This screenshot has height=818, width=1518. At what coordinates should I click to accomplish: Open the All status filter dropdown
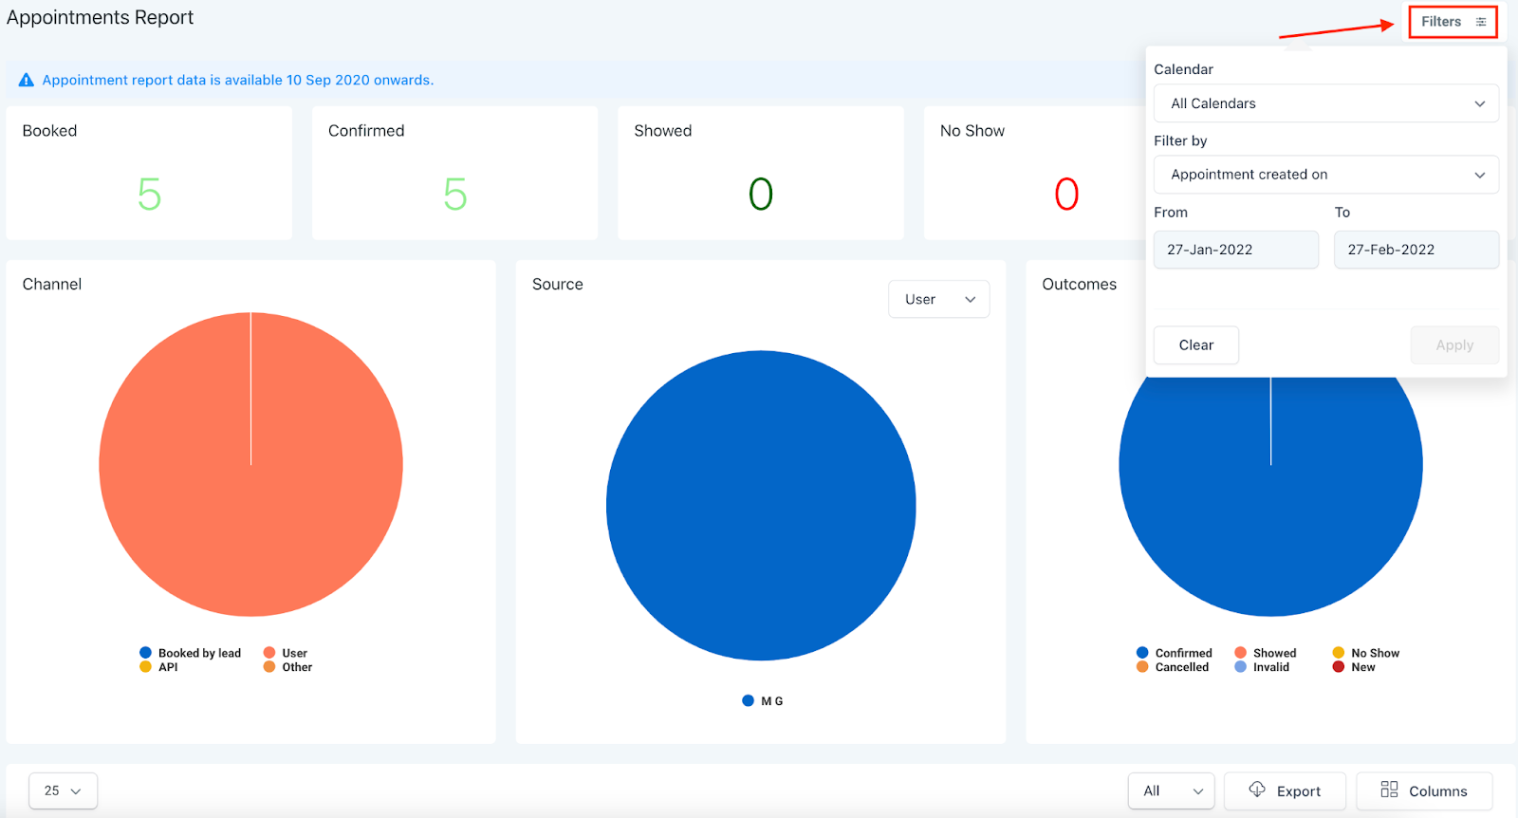(x=1171, y=790)
